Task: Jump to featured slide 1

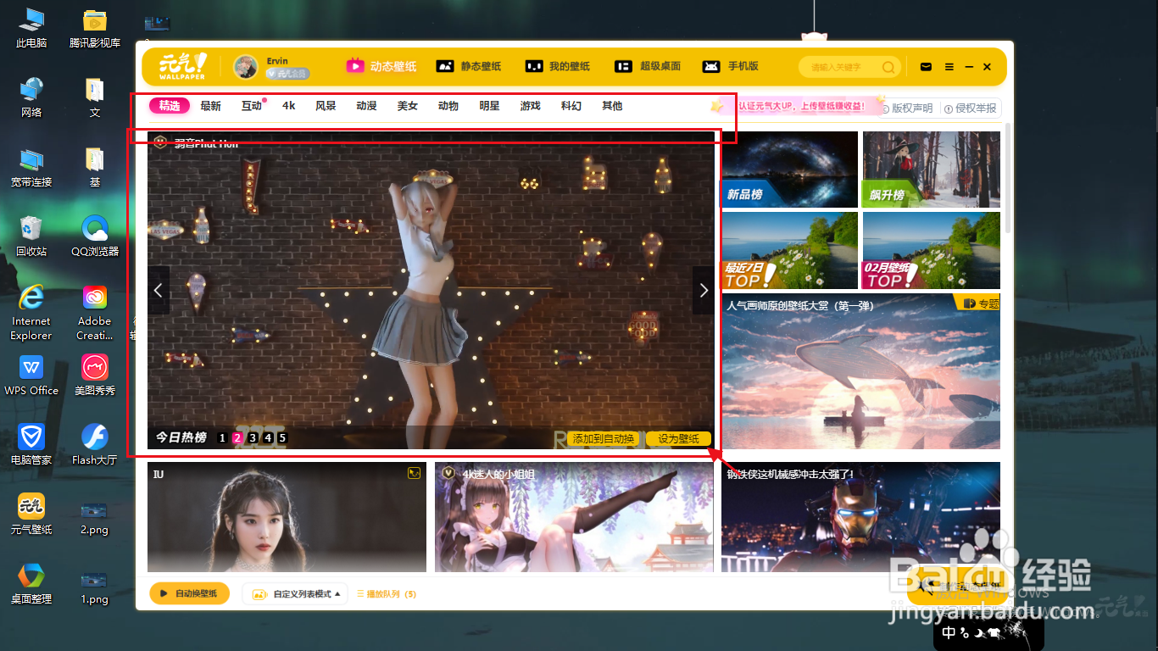Action: (x=222, y=438)
